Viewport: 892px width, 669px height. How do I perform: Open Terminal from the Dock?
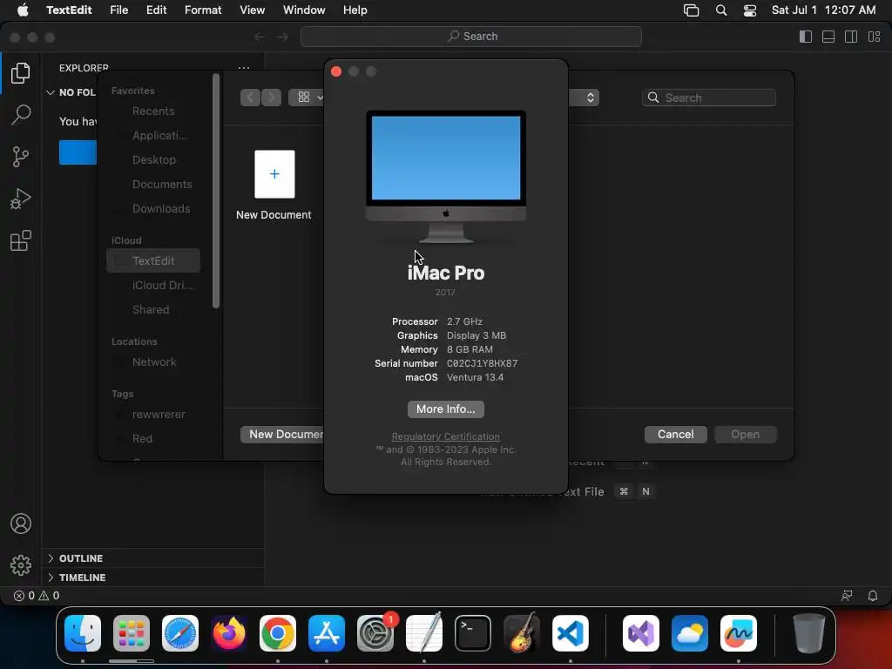[473, 633]
